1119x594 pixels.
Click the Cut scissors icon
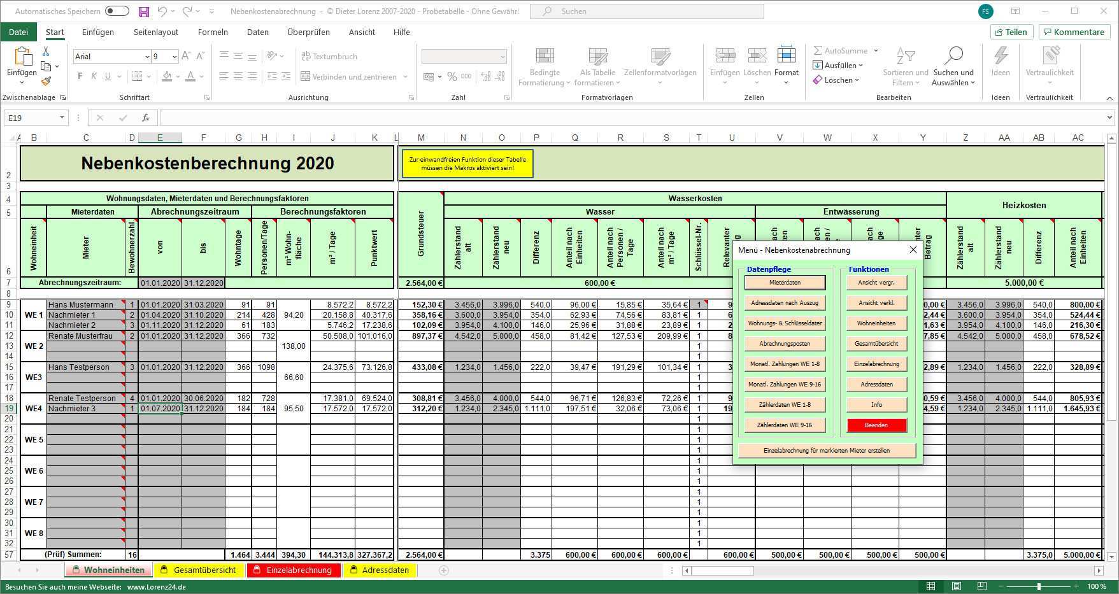[46, 52]
